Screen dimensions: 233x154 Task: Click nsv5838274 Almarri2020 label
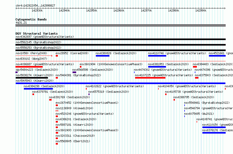(x=35, y=75)
